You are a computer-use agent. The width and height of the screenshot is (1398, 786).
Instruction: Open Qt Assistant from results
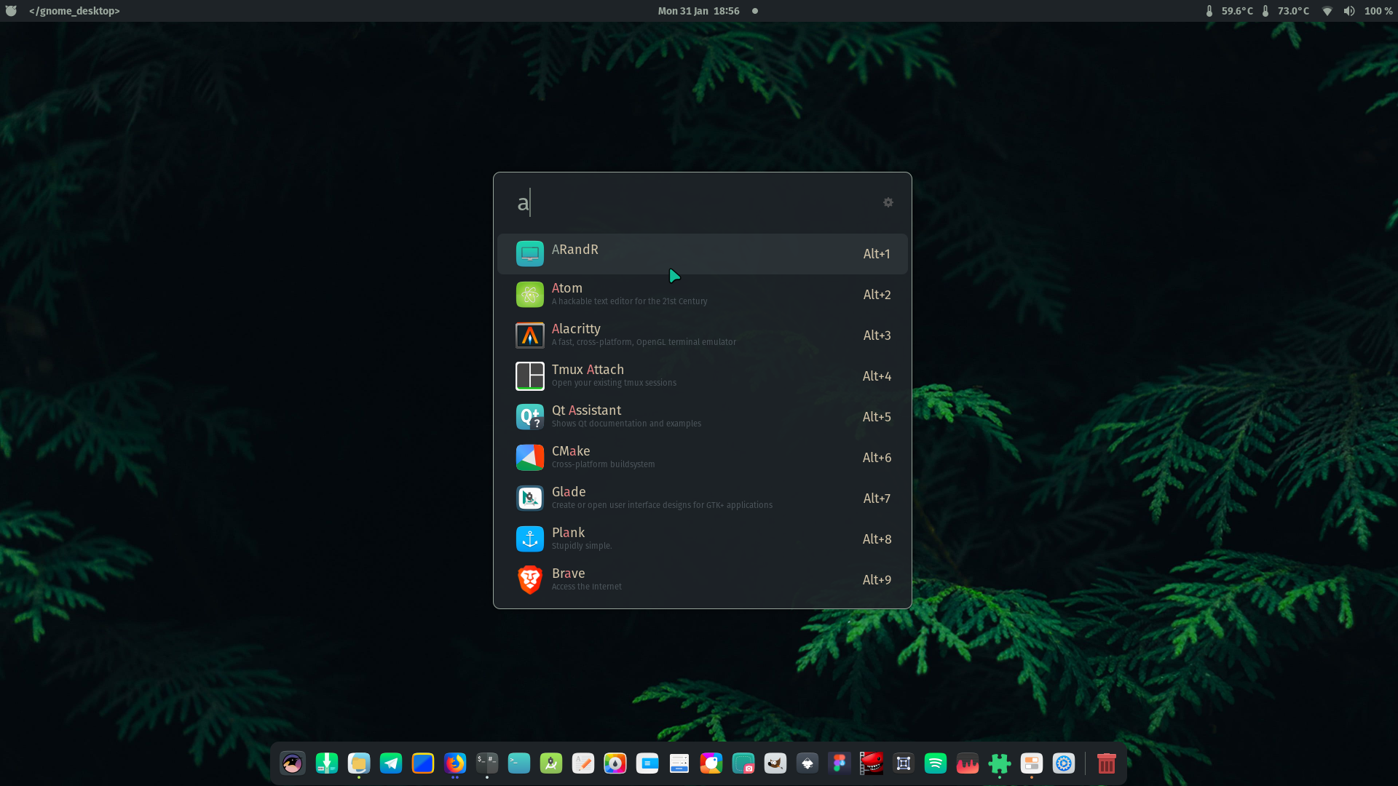pyautogui.click(x=702, y=417)
